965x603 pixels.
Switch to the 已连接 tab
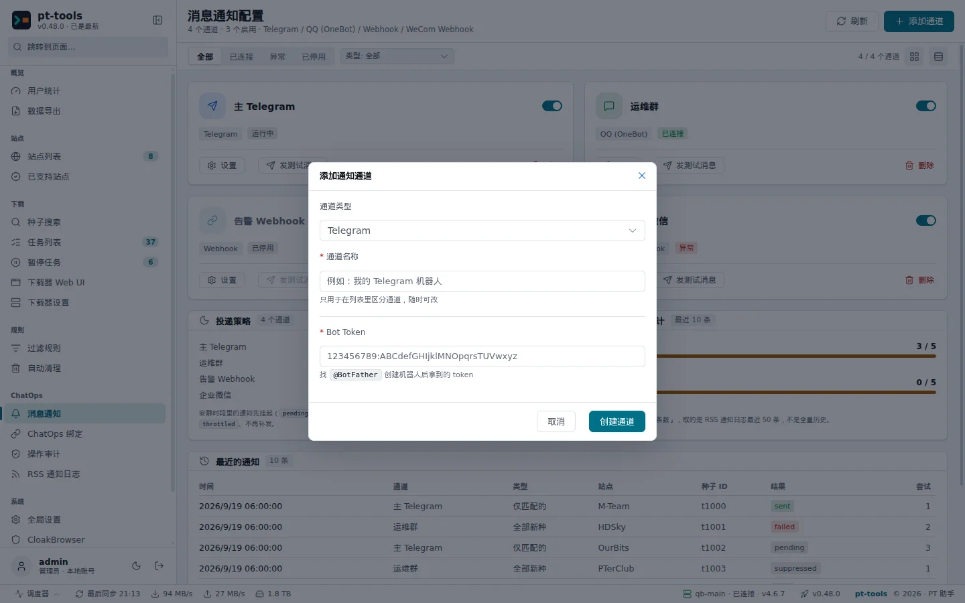241,57
